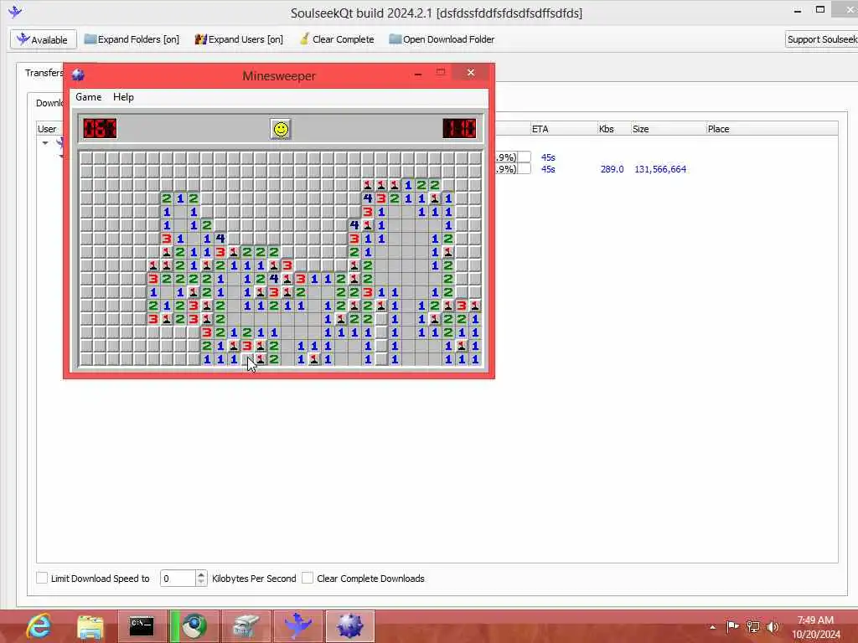Click the Minesweeper mine icon in its title bar
Screen dimensions: 858x643
78,75
